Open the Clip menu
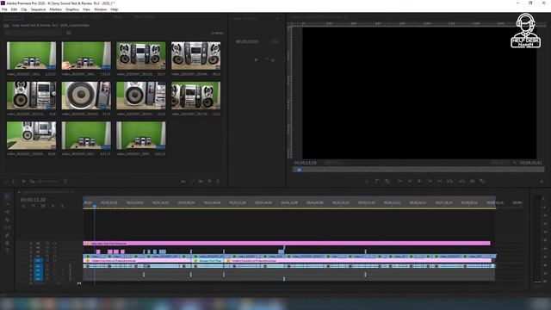The width and height of the screenshot is (551, 310). [x=24, y=9]
